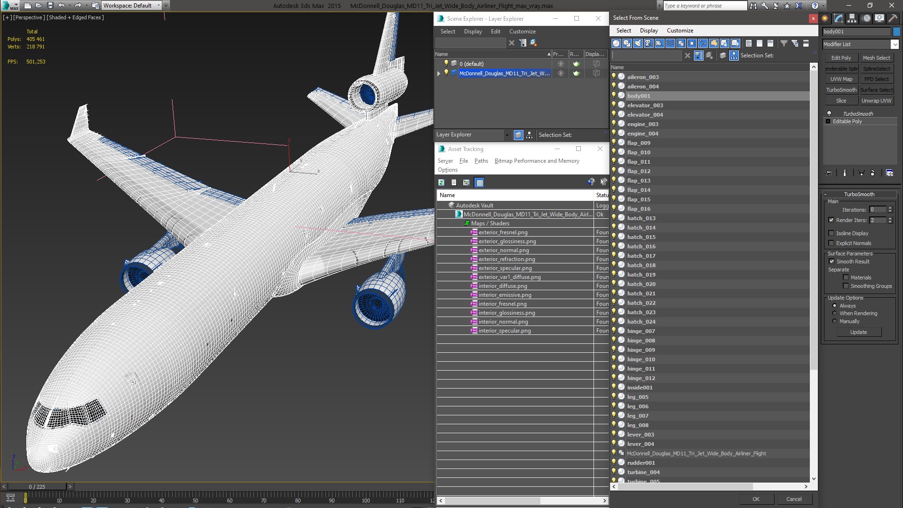
Task: Expand the McDonnell_Douglas layer in Scene Explorer
Action: point(439,73)
